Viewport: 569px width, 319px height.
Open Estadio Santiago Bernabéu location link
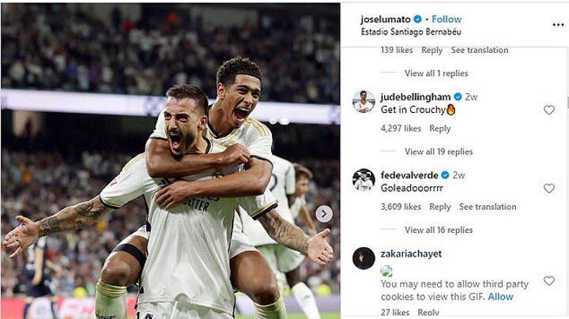[411, 32]
